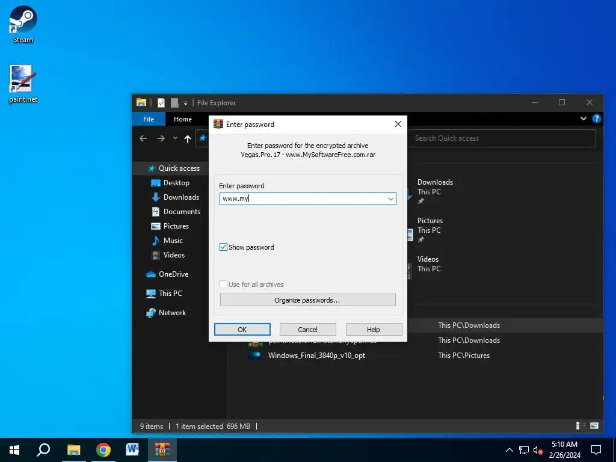Image resolution: width=616 pixels, height=462 pixels.
Task: Maximize the File Explorer window
Action: 562,102
